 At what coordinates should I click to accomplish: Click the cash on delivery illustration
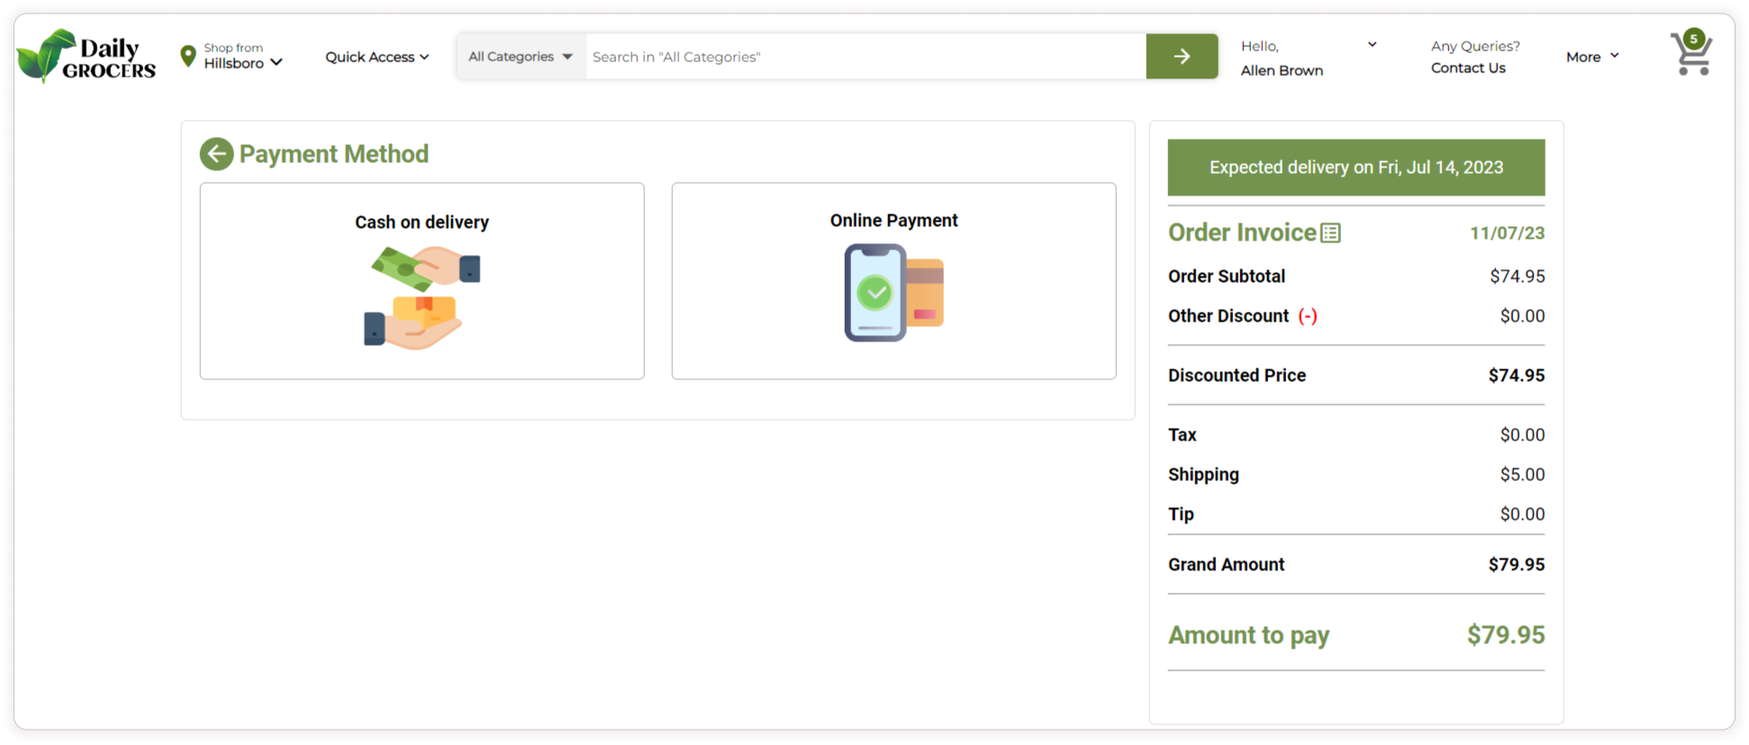pyautogui.click(x=421, y=297)
